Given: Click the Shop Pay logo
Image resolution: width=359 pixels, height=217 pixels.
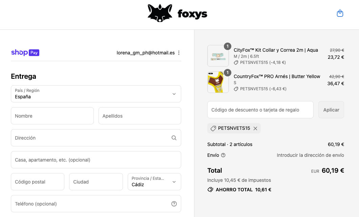Looking at the screenshot, I should 25,52.
